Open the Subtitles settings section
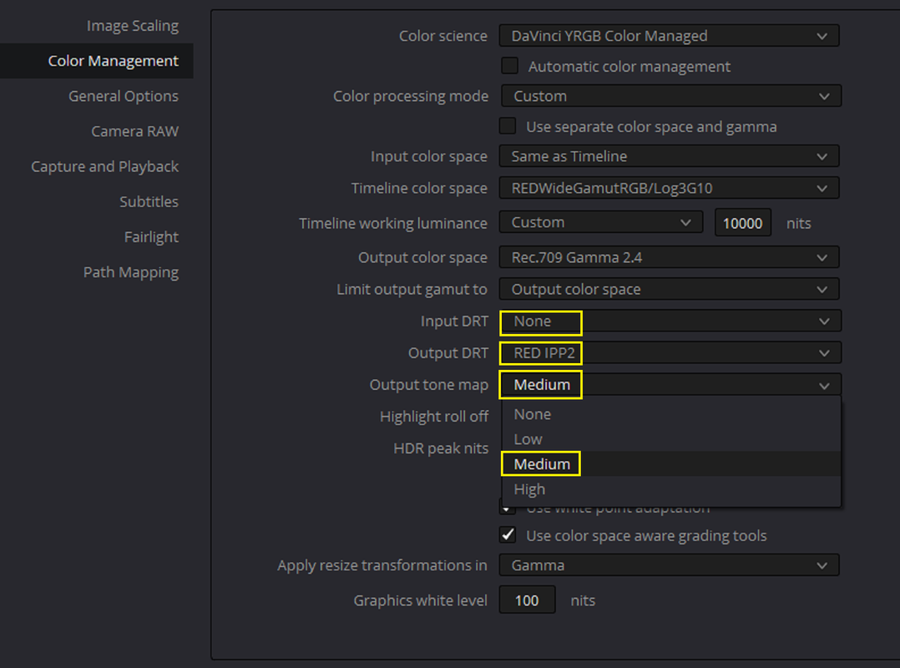Image resolution: width=900 pixels, height=668 pixels. [x=149, y=201]
